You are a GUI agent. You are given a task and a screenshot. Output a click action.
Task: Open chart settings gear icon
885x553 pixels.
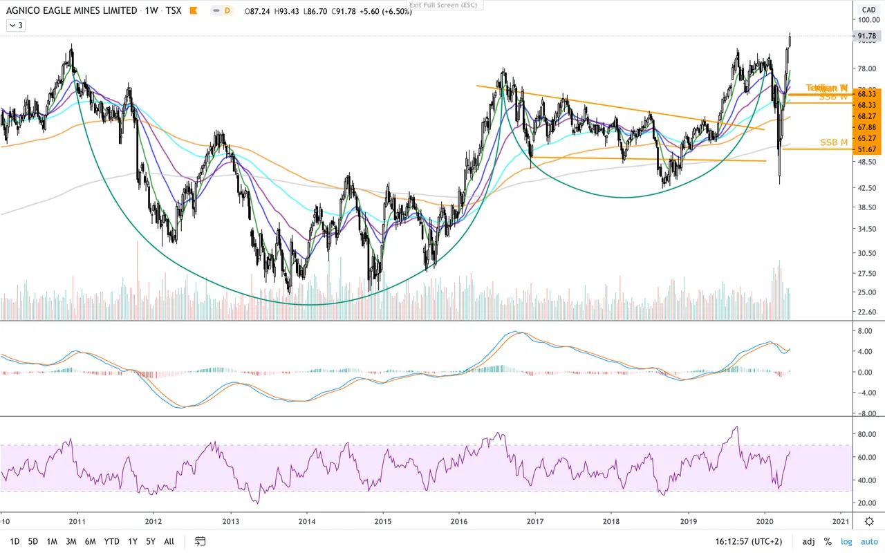[869, 521]
